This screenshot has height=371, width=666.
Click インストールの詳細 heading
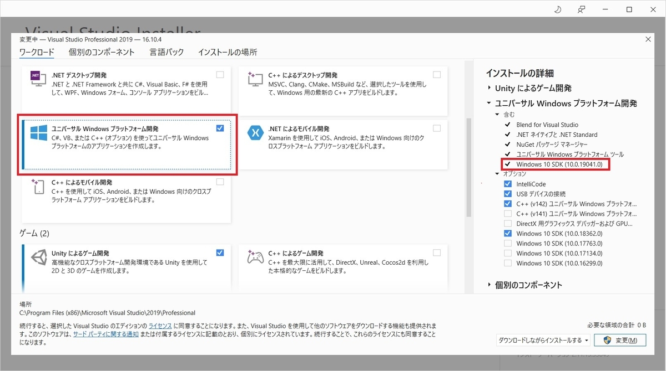[x=519, y=73]
